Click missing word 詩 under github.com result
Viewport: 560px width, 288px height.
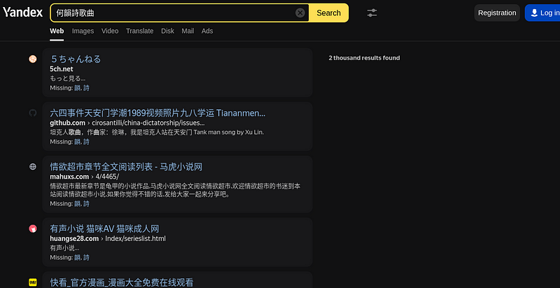click(x=86, y=142)
